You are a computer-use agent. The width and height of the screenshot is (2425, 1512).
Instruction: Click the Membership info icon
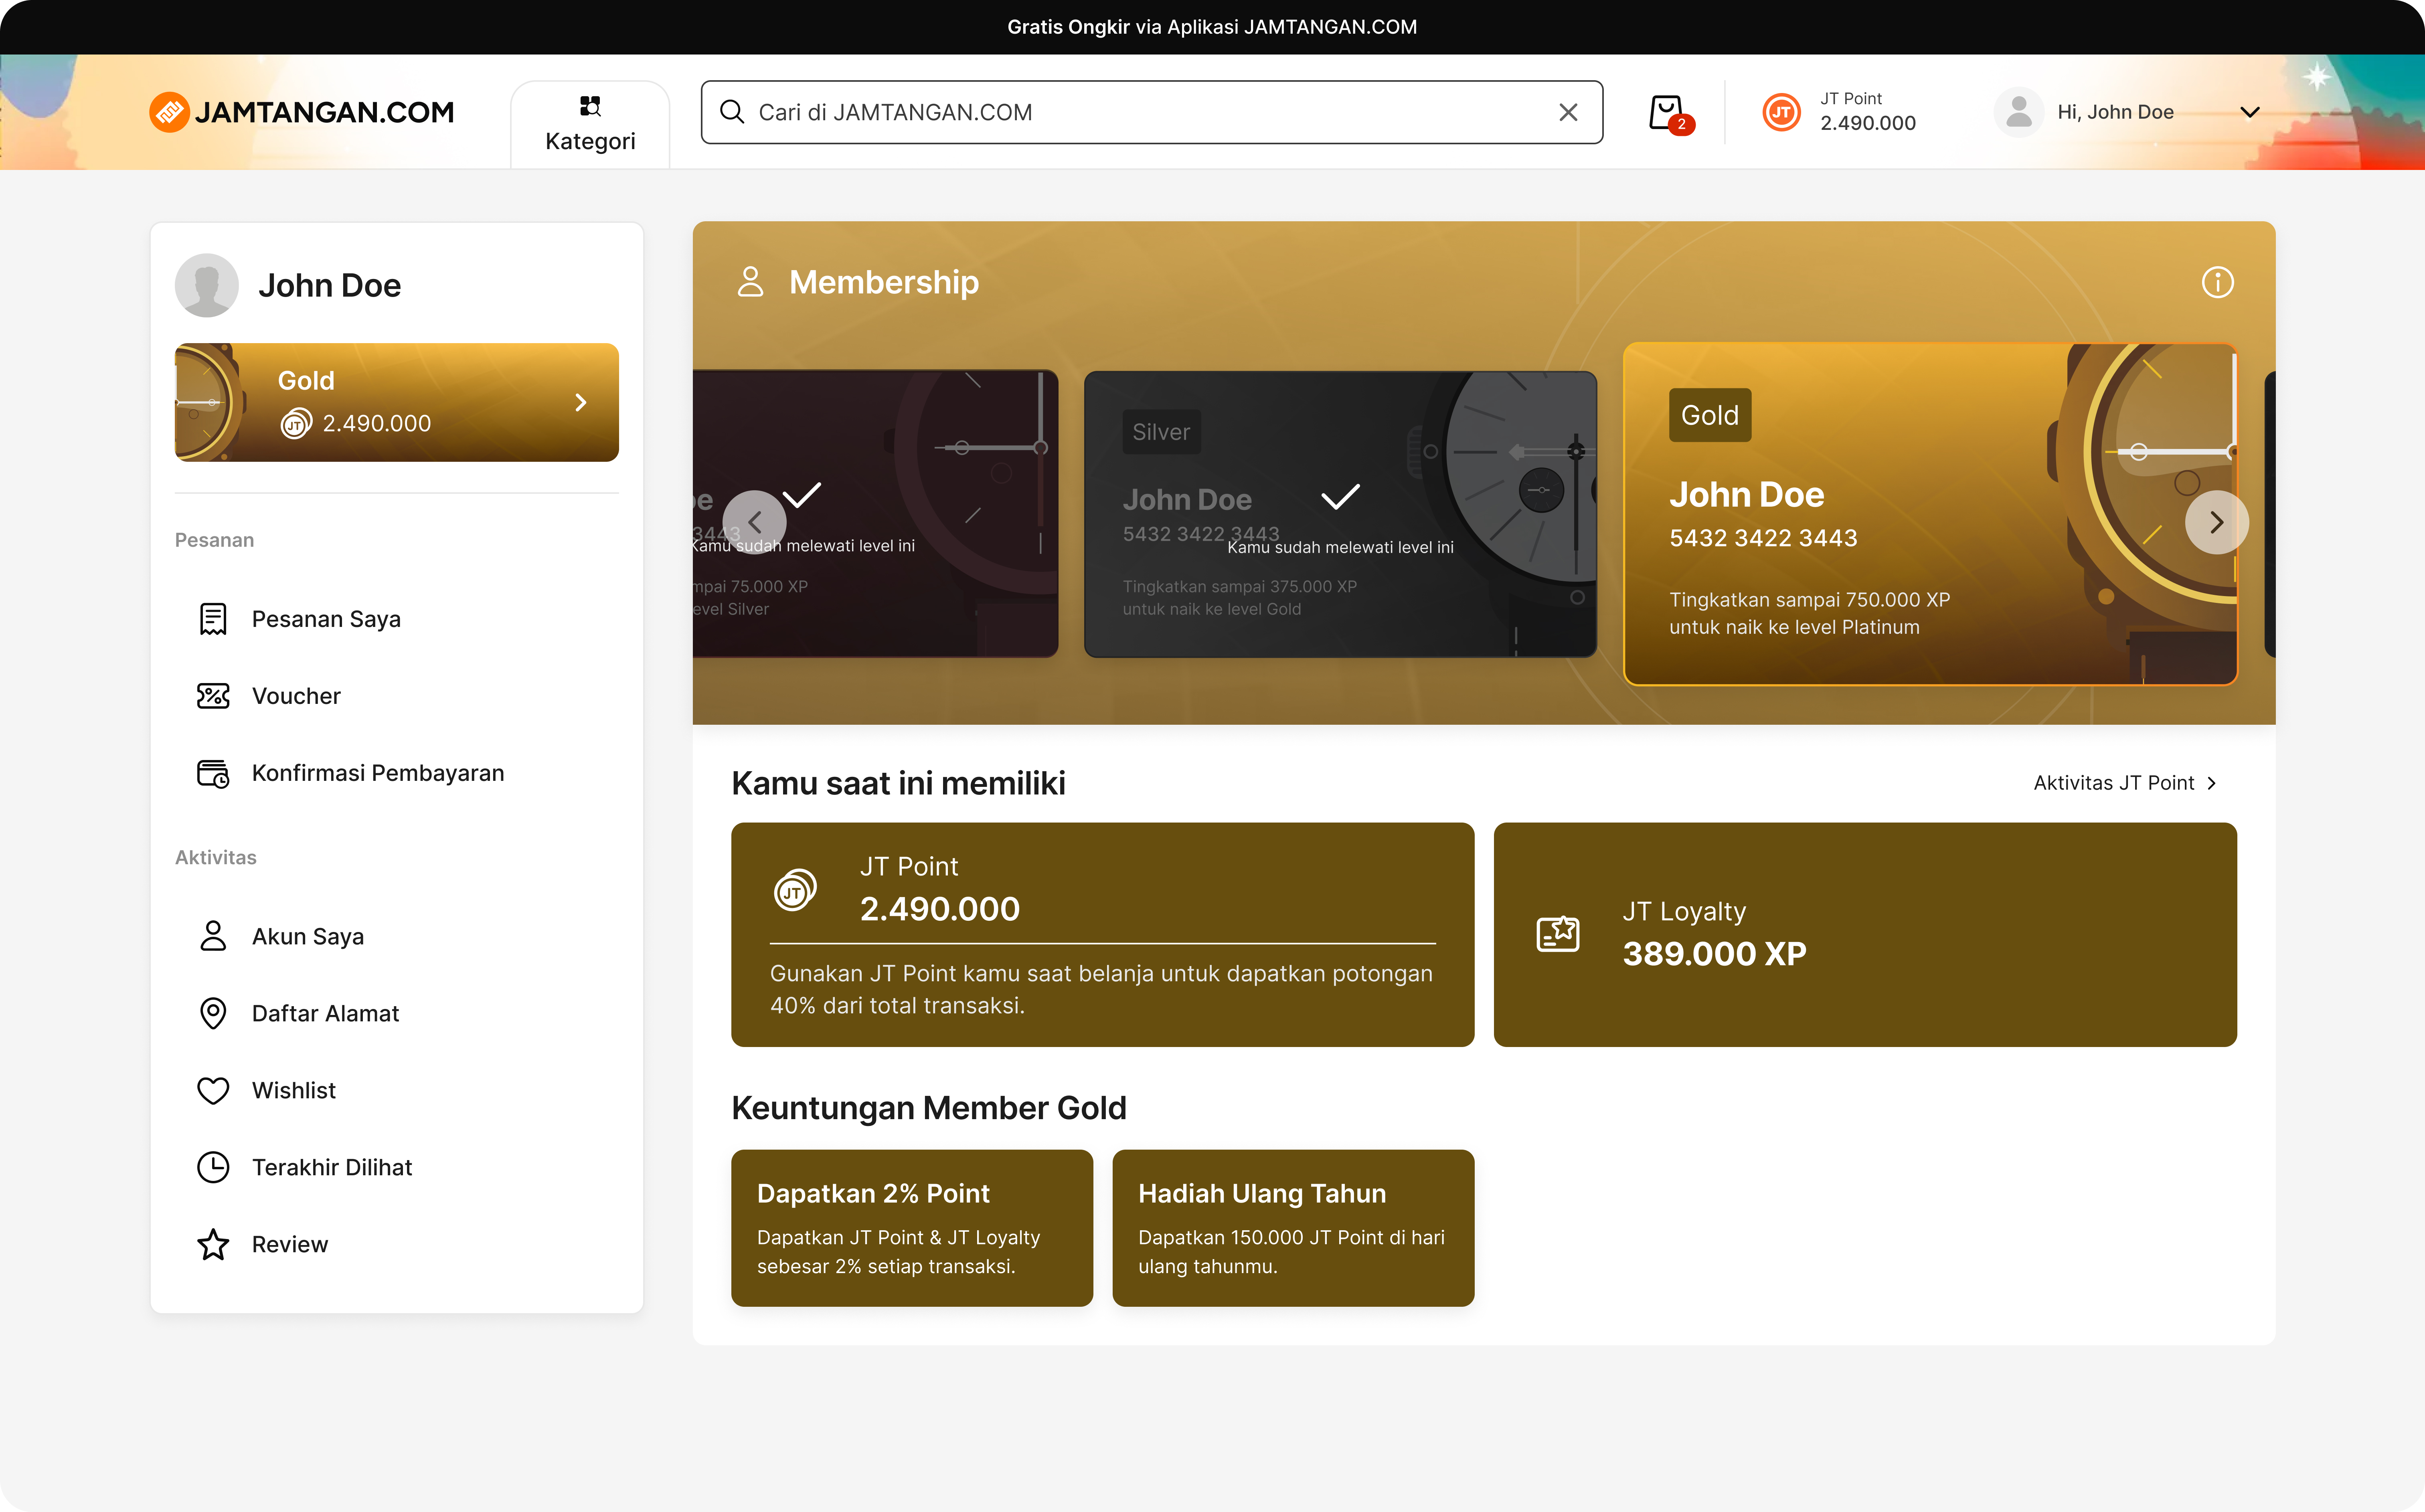(x=2217, y=282)
